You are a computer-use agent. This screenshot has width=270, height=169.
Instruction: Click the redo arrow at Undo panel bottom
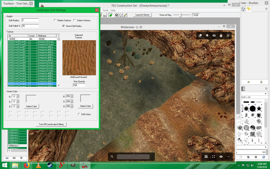click(x=248, y=82)
